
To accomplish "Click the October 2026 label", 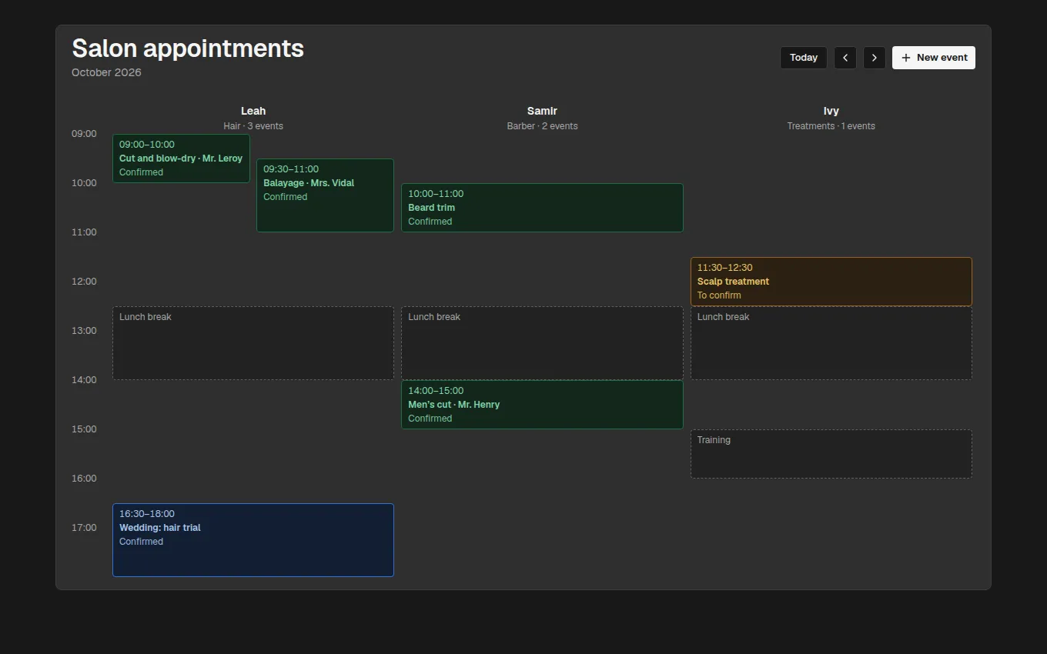I will coord(106,72).
